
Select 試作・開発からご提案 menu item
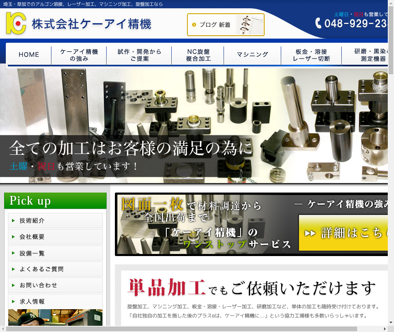click(139, 55)
